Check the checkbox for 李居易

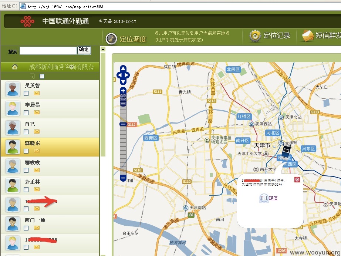26,113
